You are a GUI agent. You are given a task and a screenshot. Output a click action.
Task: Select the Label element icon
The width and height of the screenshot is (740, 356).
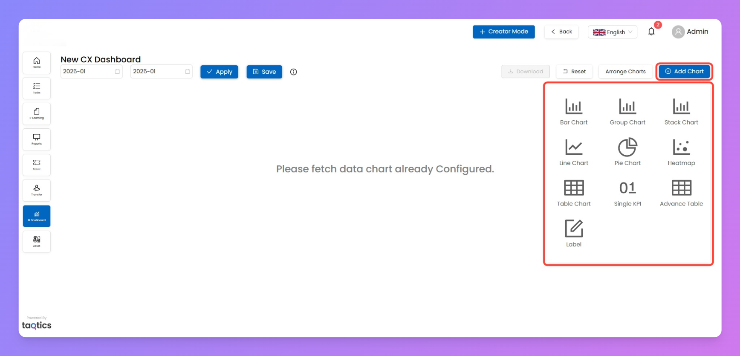[x=573, y=229]
